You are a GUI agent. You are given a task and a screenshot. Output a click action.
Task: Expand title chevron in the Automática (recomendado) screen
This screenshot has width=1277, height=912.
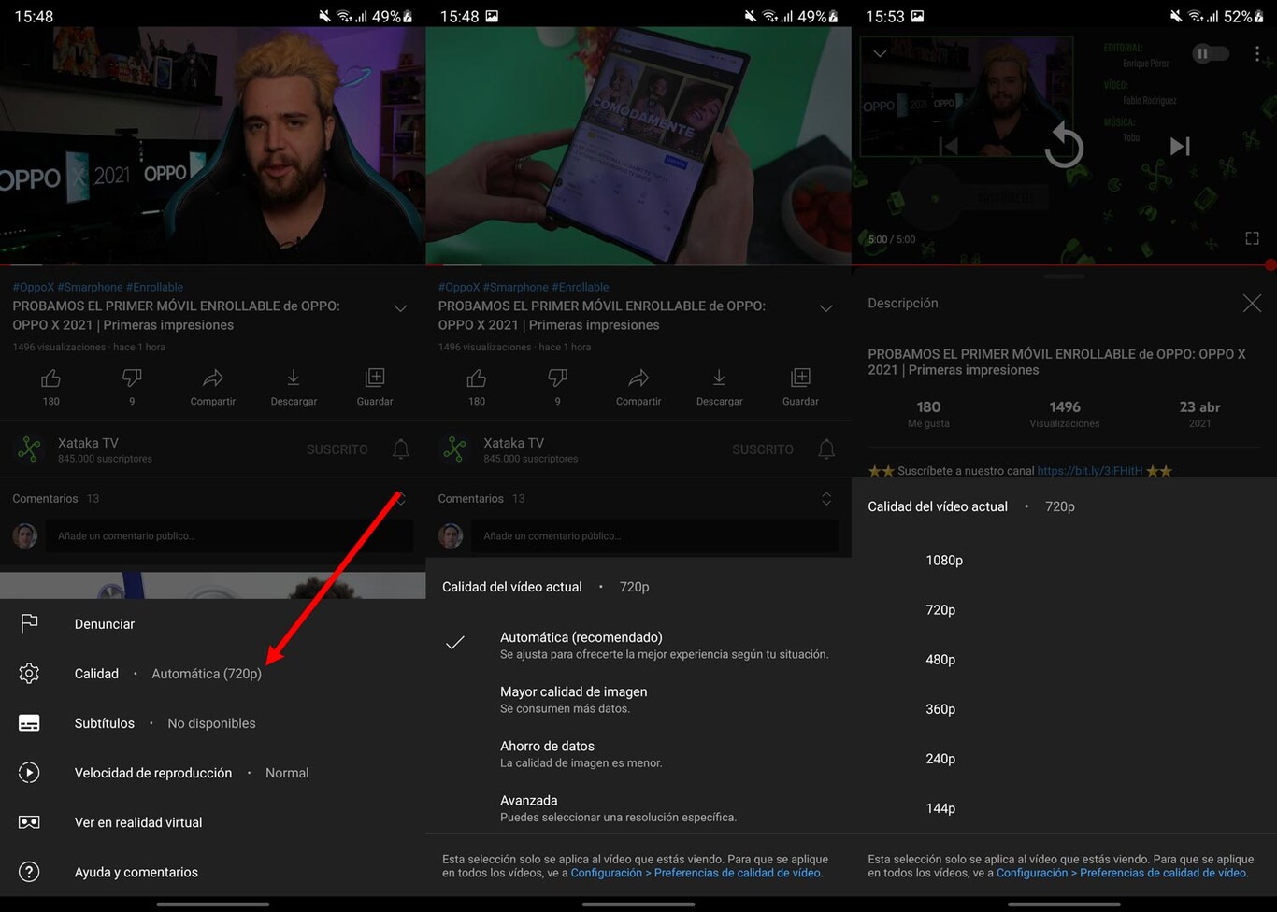coord(825,308)
